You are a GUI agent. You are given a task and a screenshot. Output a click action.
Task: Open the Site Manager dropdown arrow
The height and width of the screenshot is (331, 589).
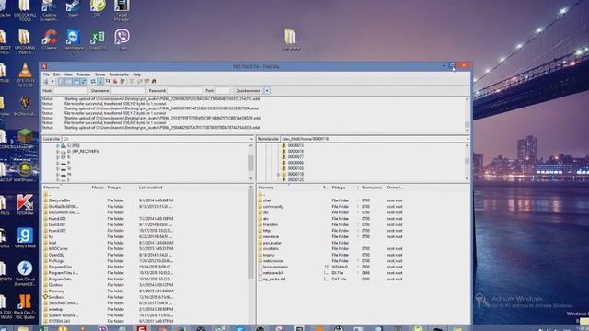point(53,81)
